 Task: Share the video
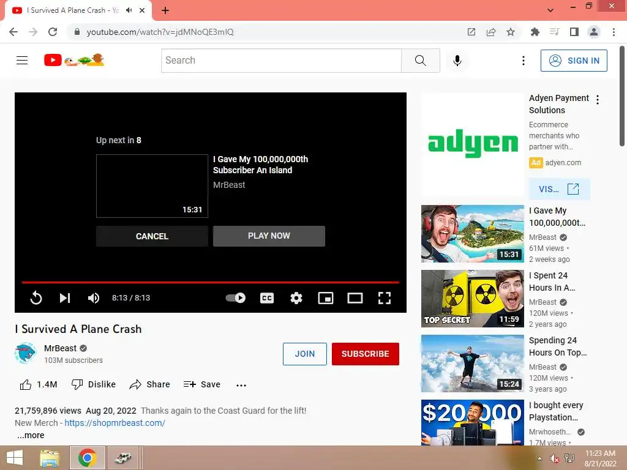[150, 384]
